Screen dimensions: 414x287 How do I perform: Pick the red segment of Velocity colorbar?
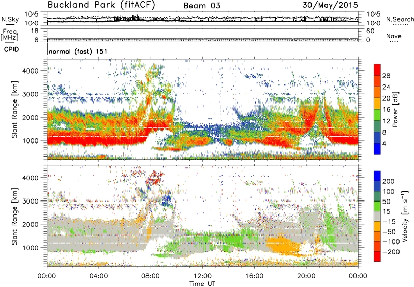click(x=377, y=256)
